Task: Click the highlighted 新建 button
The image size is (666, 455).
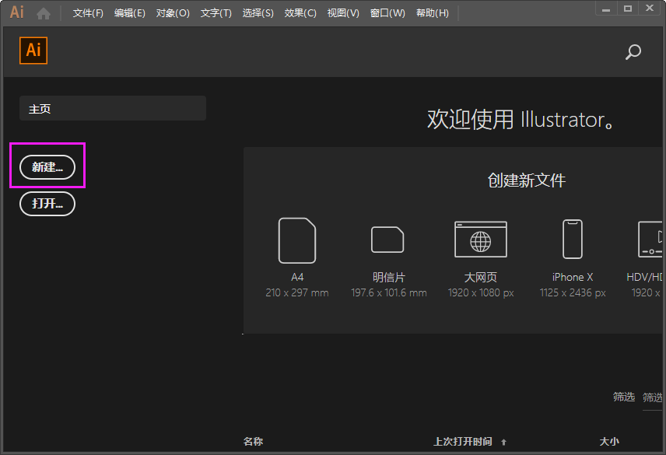Action: pos(47,166)
